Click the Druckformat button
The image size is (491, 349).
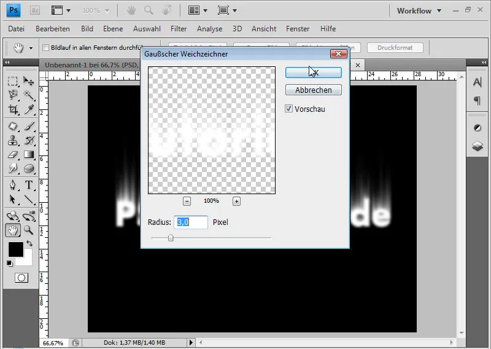point(395,48)
